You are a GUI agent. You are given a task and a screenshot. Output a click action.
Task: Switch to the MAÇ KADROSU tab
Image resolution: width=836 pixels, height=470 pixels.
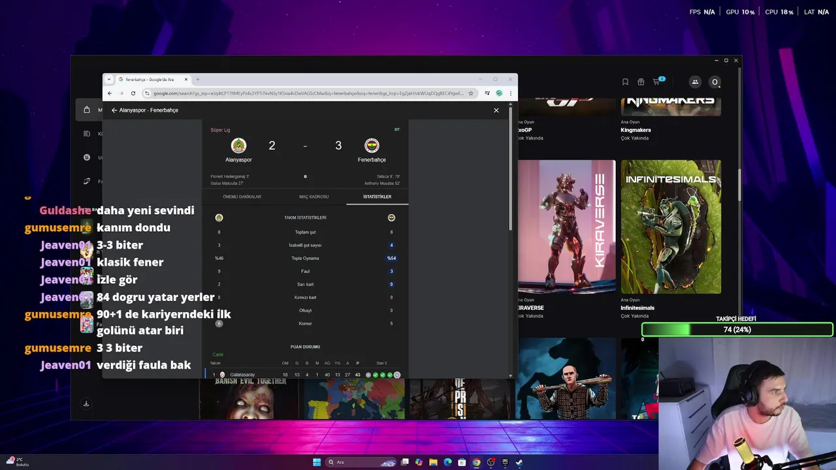[314, 196]
